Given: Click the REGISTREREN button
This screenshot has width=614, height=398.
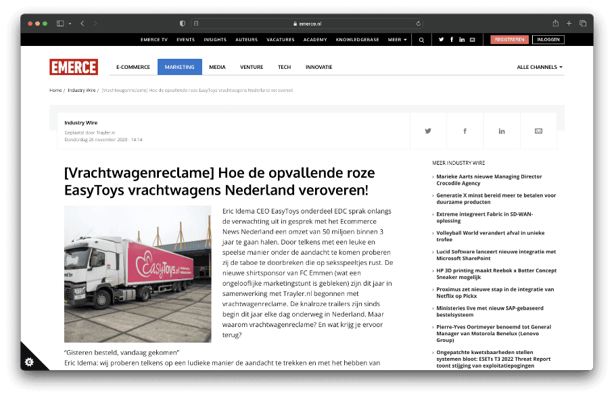Looking at the screenshot, I should [509, 39].
